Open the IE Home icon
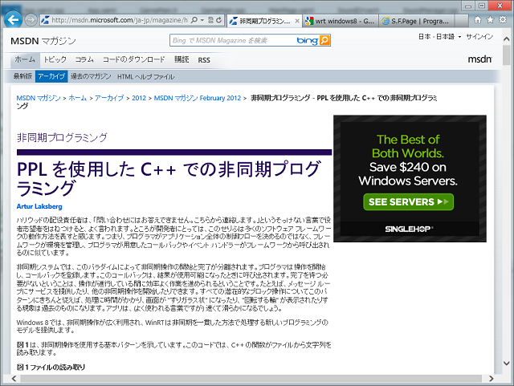This screenshot has height=386, width=514. tap(477, 18)
